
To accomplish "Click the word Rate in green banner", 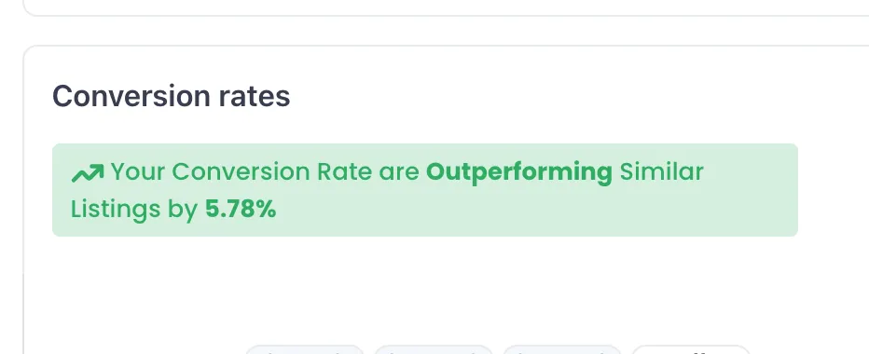I will pyautogui.click(x=344, y=172).
